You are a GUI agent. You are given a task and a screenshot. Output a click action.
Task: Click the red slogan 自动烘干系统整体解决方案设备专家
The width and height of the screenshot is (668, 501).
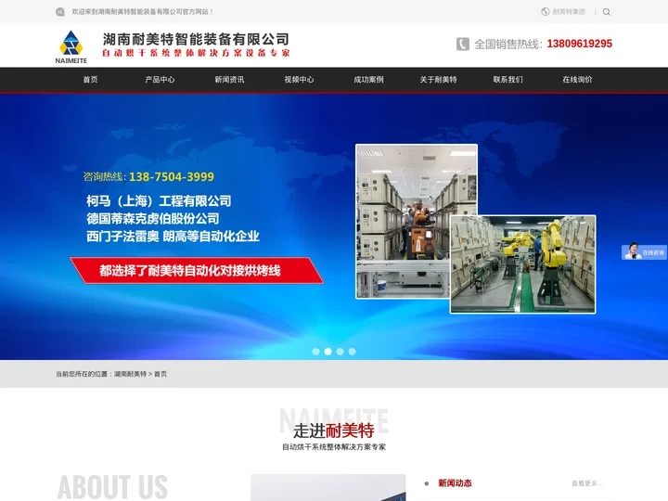click(196, 53)
